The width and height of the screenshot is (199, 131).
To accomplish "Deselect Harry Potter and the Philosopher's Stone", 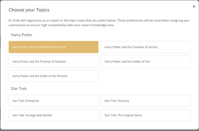I will tap(53, 47).
